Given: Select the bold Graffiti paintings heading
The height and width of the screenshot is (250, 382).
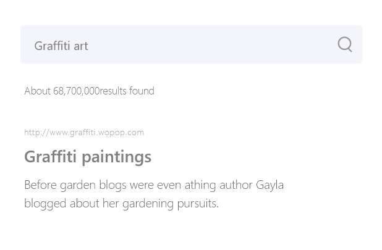Looking at the screenshot, I should (x=88, y=157).
